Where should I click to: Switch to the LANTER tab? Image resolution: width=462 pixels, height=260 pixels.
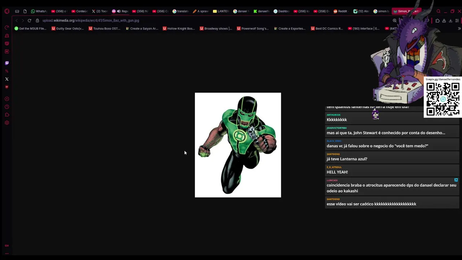pyautogui.click(x=221, y=11)
